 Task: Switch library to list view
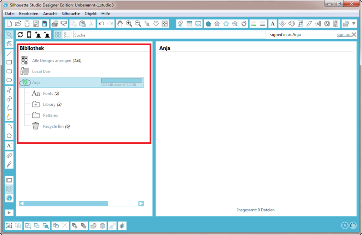pos(67,35)
